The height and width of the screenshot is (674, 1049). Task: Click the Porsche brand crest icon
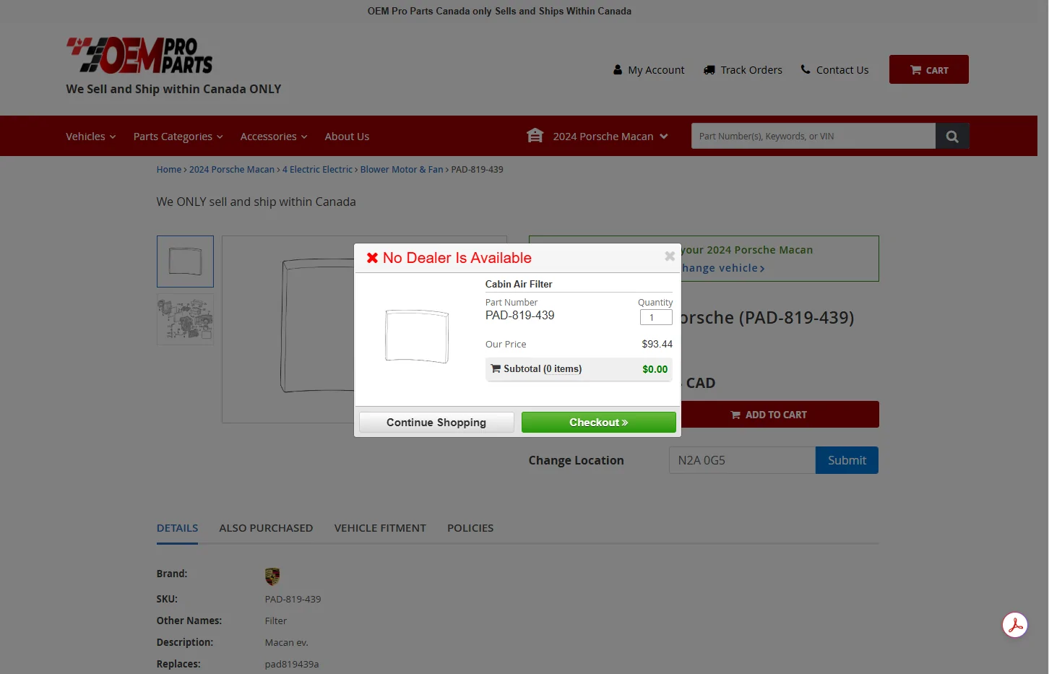click(272, 576)
